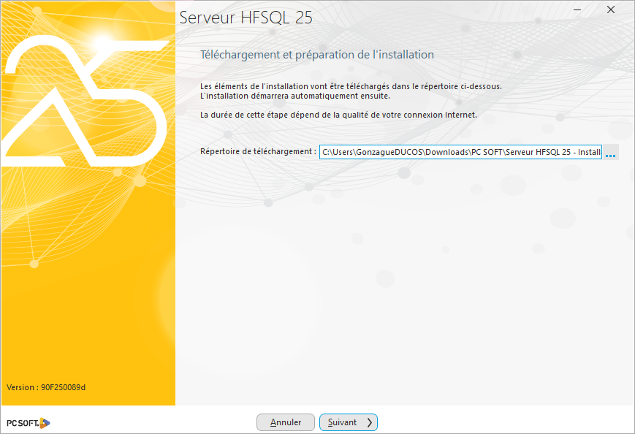Click the close icon in the title bar
Viewport: 635px width, 434px height.
(x=610, y=10)
